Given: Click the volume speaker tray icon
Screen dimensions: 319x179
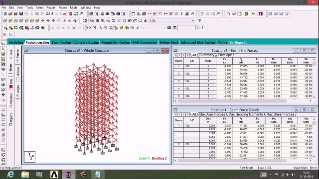Looking at the screenshot, I should point(293,175).
